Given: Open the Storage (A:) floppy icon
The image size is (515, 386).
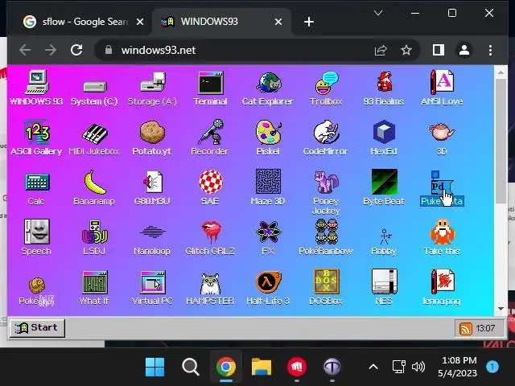Looking at the screenshot, I should [x=152, y=82].
